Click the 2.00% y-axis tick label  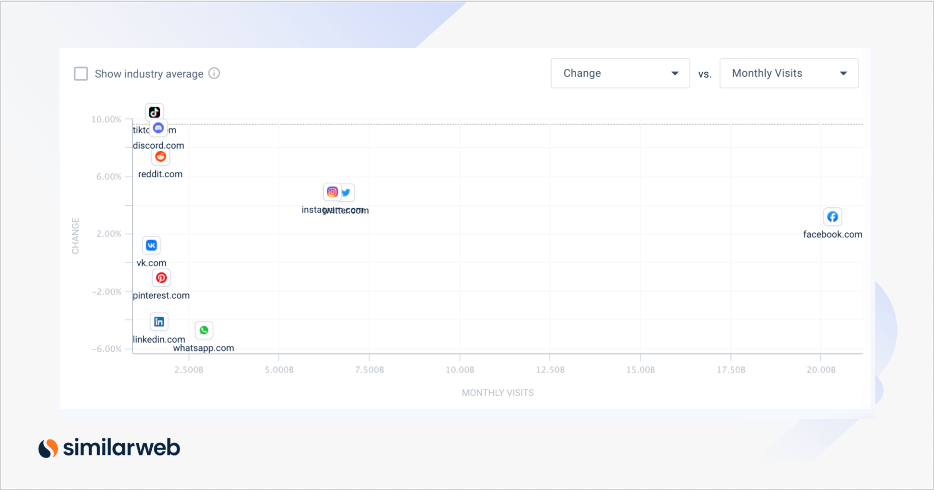[x=109, y=234]
